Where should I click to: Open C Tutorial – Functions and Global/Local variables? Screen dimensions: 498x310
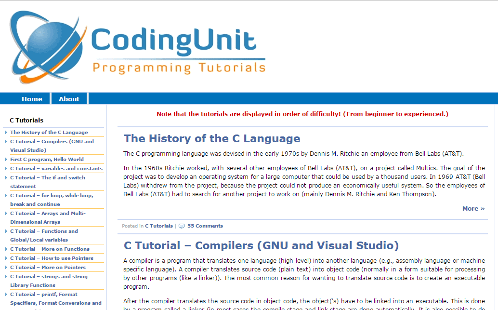click(44, 235)
